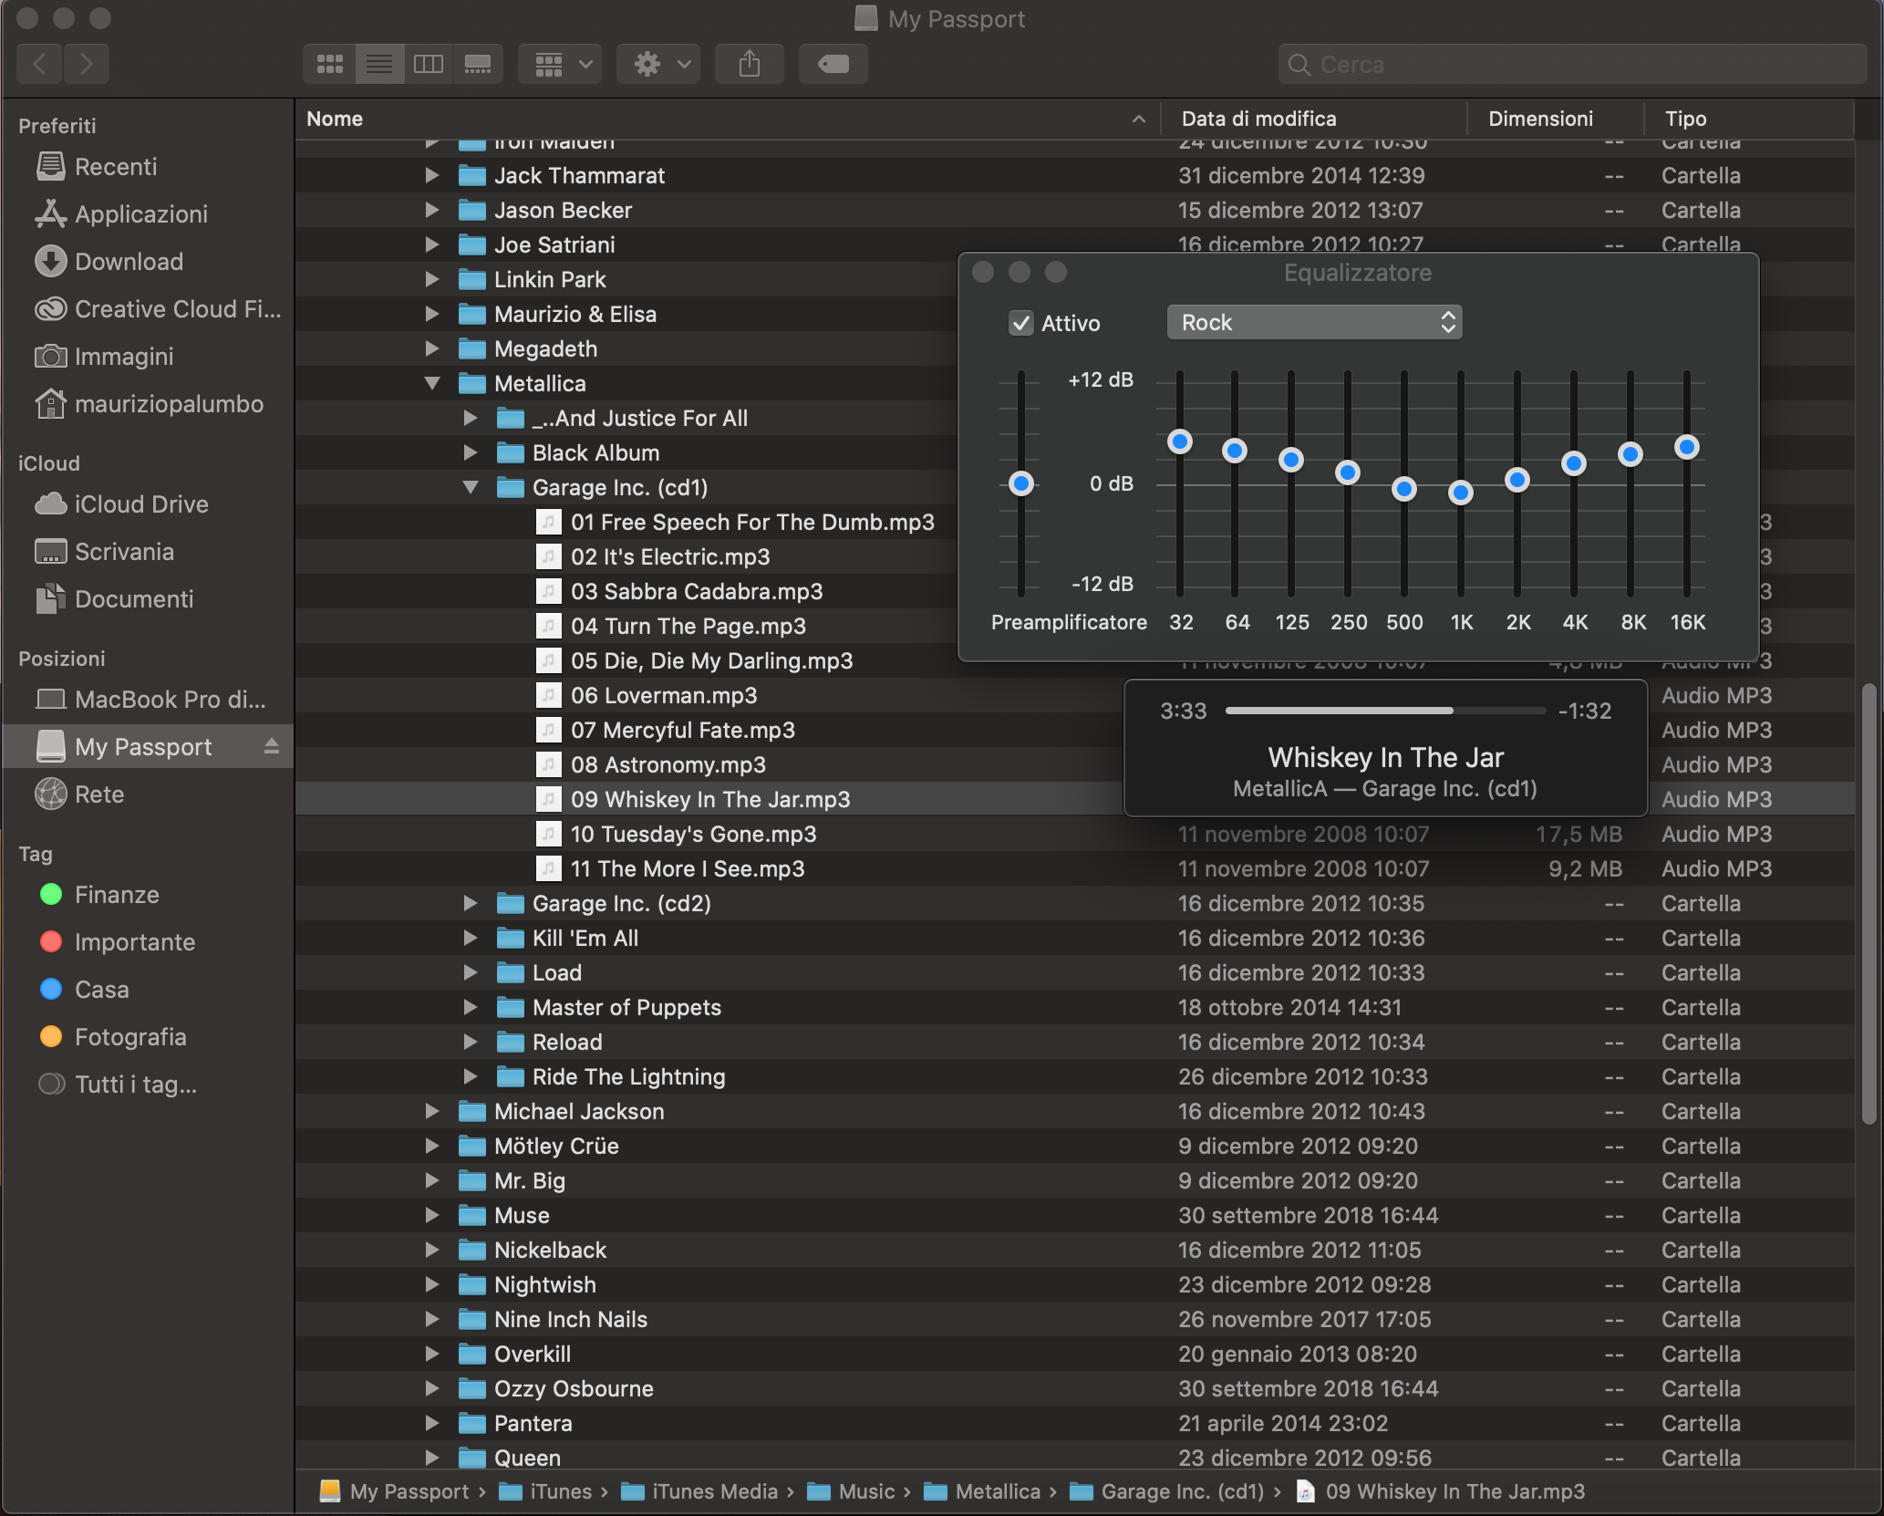Viewport: 1884px width, 1516px height.
Task: Switch to gallery view in Finder toolbar
Action: pyautogui.click(x=478, y=64)
